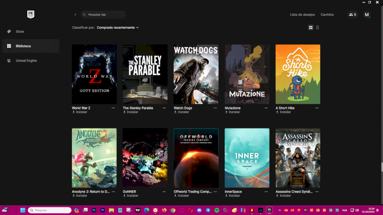Open the Unreal Engine section
Screen dimensions: 383x215
[30, 61]
